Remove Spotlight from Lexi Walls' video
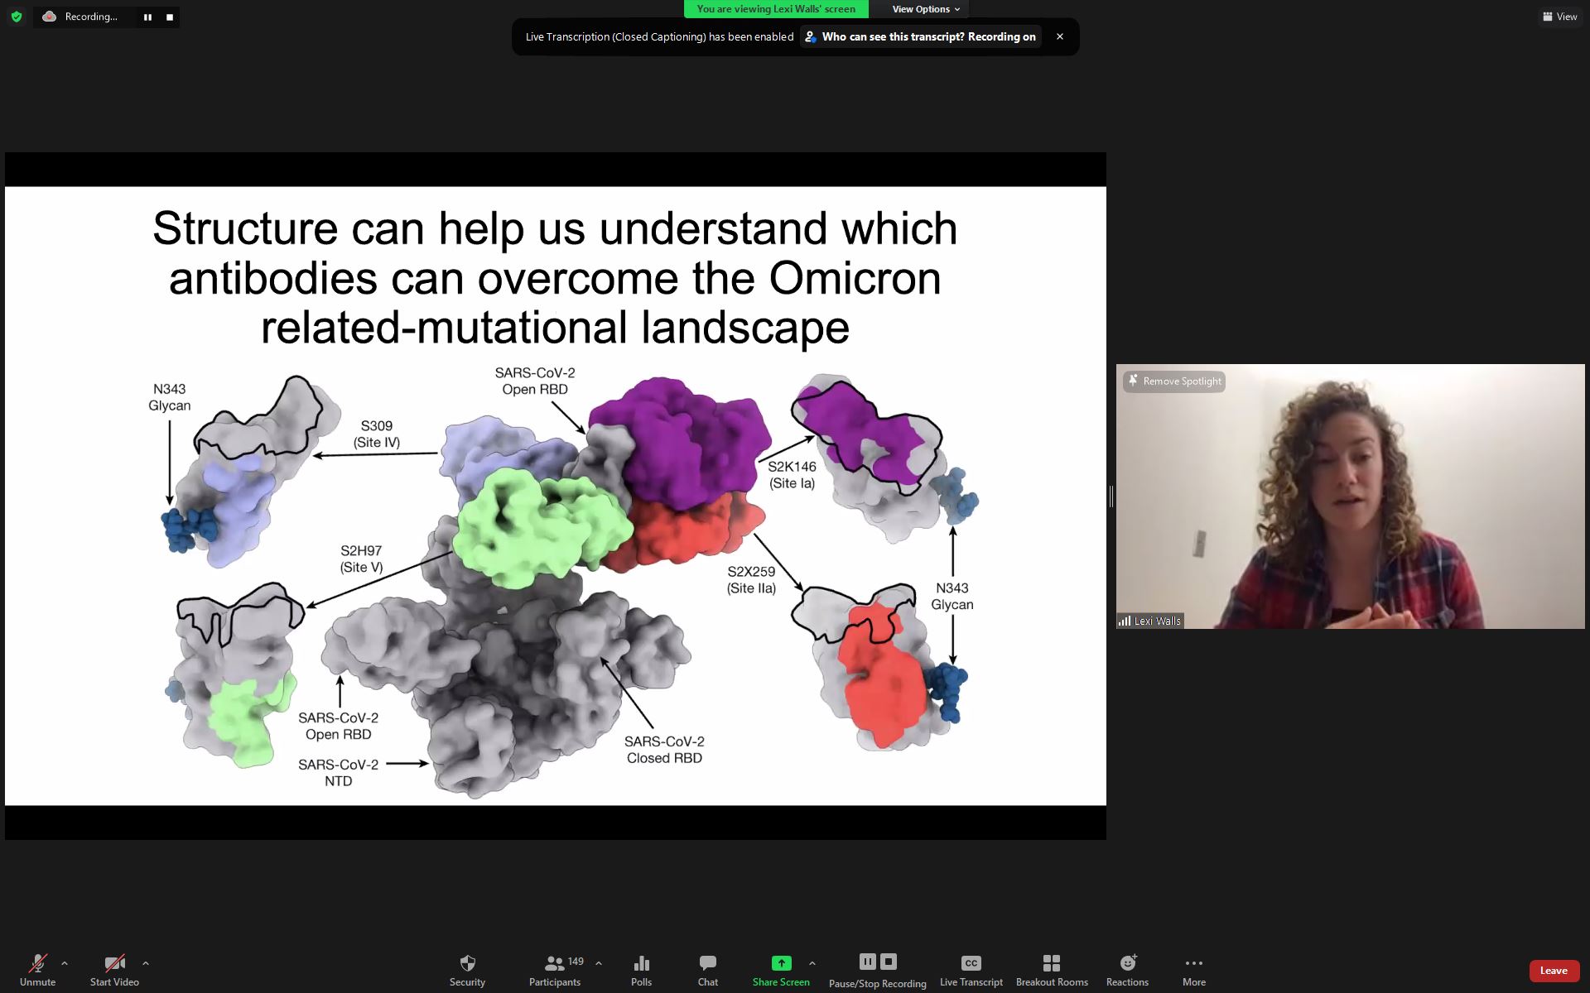1590x993 pixels. (1174, 381)
